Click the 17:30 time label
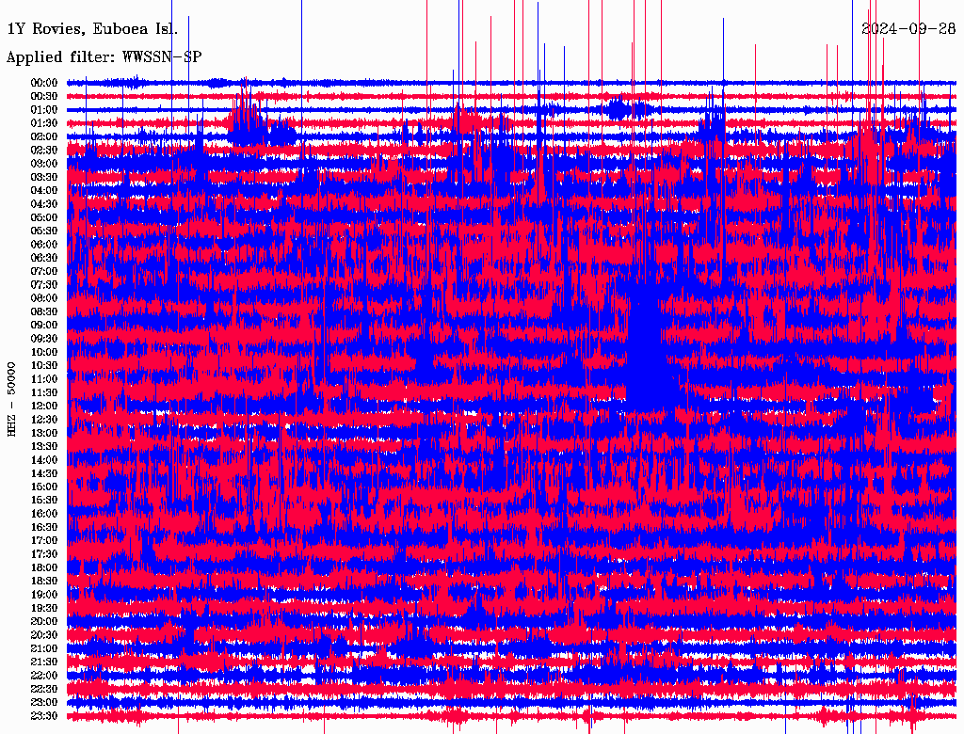The image size is (964, 734). (x=44, y=554)
